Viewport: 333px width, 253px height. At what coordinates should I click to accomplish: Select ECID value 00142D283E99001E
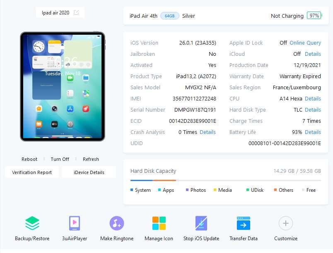click(193, 121)
